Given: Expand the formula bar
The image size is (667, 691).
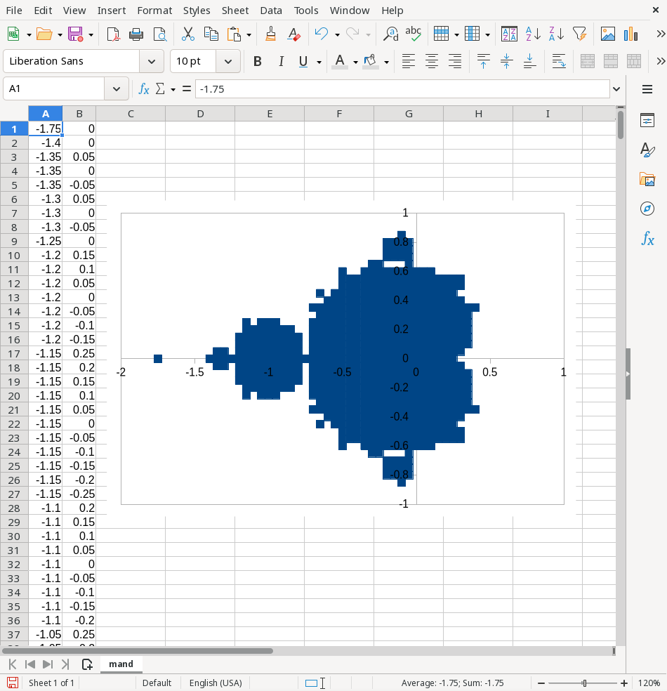Looking at the screenshot, I should tap(616, 89).
